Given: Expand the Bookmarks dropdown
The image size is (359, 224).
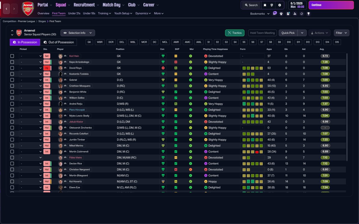Looking at the screenshot, I should coord(260,14).
